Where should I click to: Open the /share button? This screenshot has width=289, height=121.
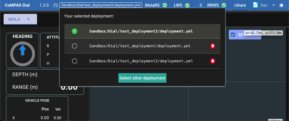click(240, 5)
